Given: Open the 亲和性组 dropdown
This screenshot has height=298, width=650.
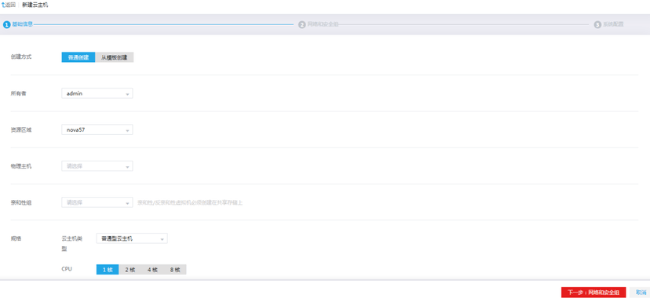Looking at the screenshot, I should pyautogui.click(x=97, y=202).
